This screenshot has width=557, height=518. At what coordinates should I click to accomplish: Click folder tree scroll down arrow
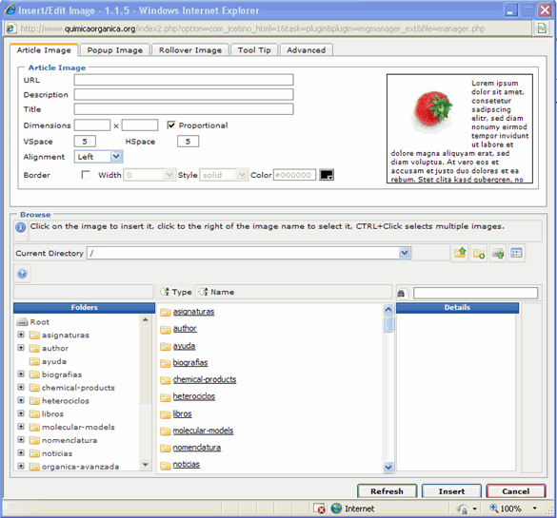pyautogui.click(x=145, y=464)
